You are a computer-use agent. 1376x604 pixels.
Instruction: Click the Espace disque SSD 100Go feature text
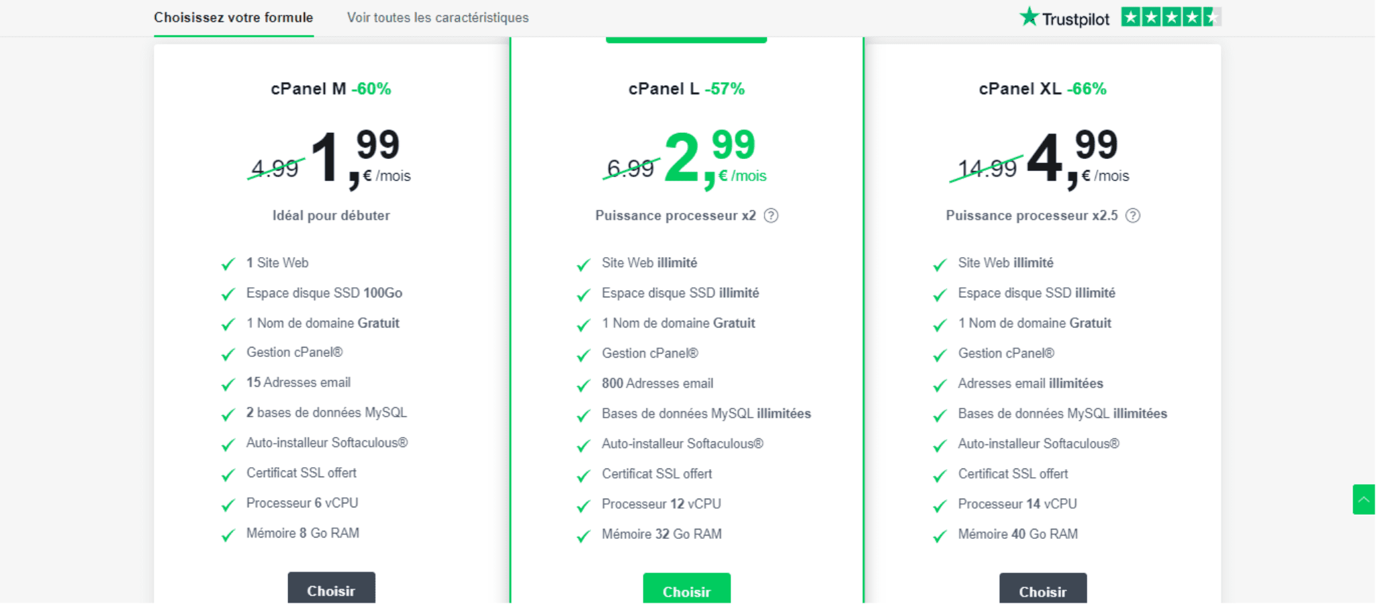(324, 293)
